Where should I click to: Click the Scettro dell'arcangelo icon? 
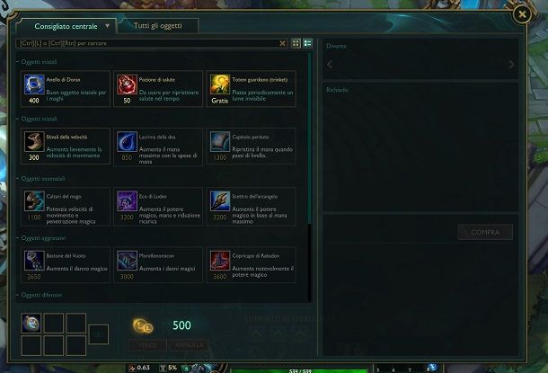[220, 201]
